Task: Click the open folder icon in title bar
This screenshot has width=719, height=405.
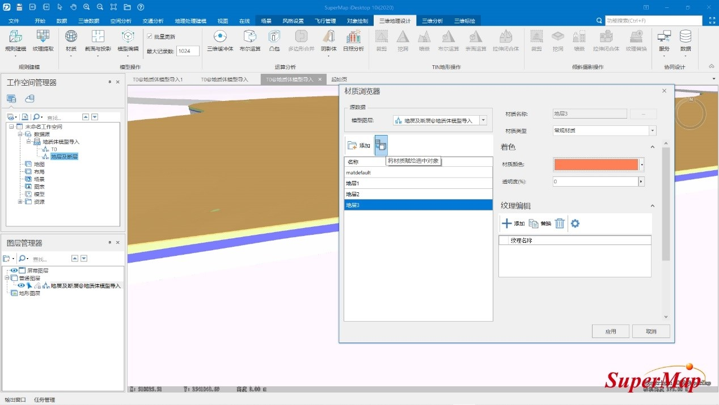Action: 128,7
